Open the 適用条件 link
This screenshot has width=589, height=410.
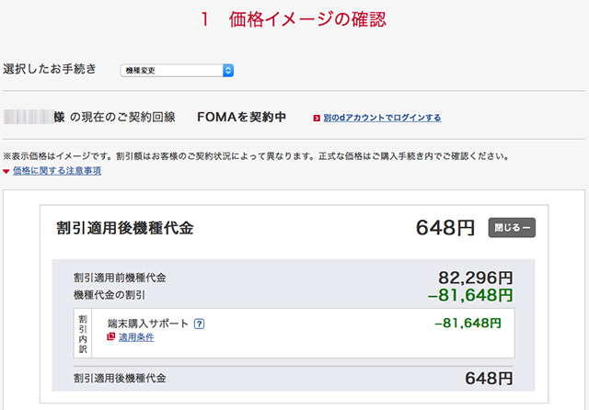point(136,337)
